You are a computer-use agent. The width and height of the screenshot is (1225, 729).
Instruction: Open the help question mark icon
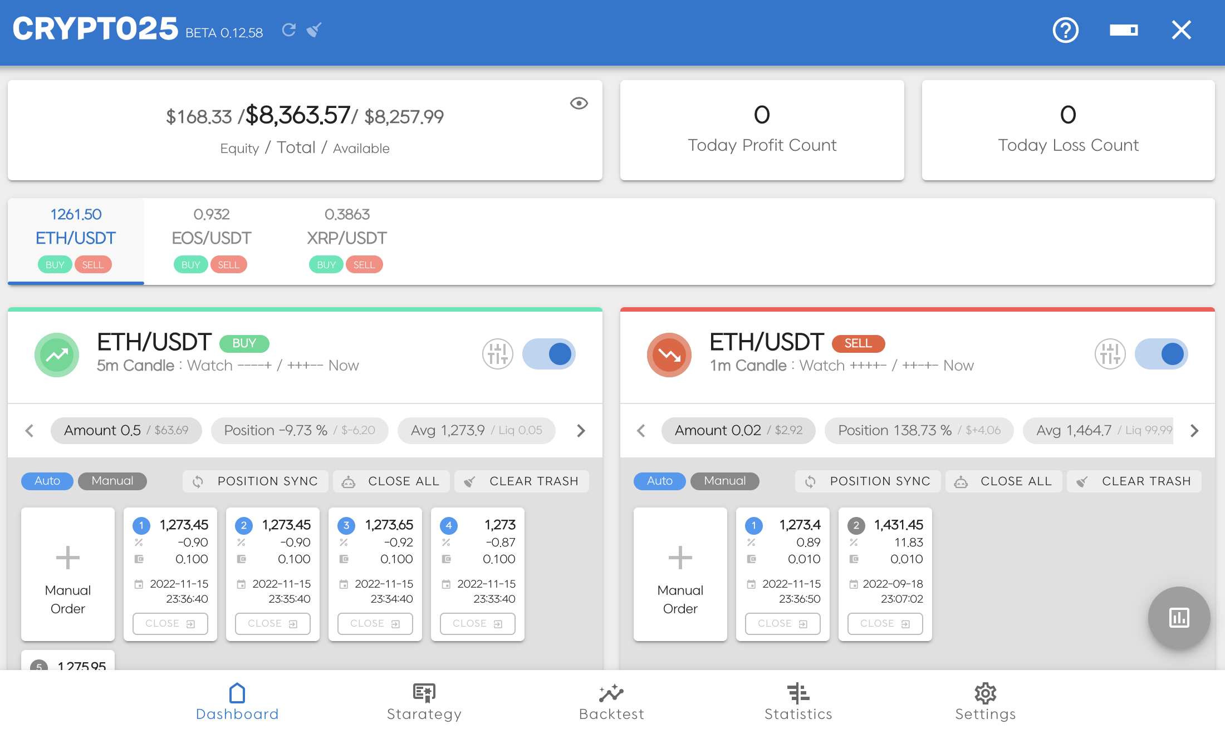(1066, 30)
